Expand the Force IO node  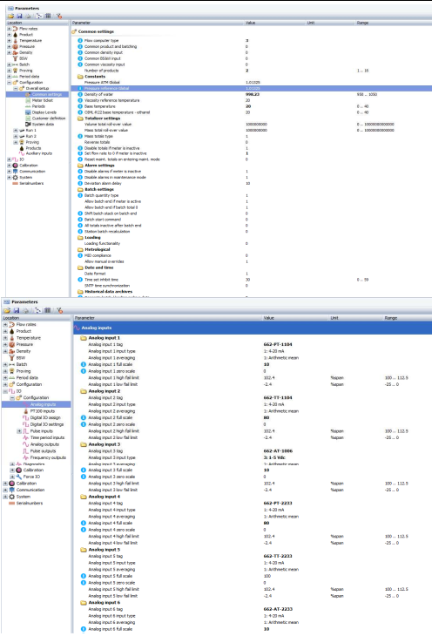click(x=12, y=477)
